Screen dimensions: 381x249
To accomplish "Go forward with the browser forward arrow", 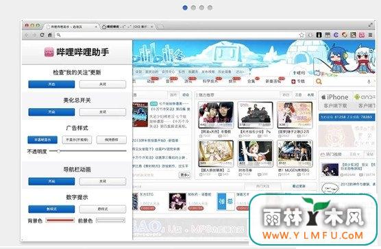I will (34, 35).
